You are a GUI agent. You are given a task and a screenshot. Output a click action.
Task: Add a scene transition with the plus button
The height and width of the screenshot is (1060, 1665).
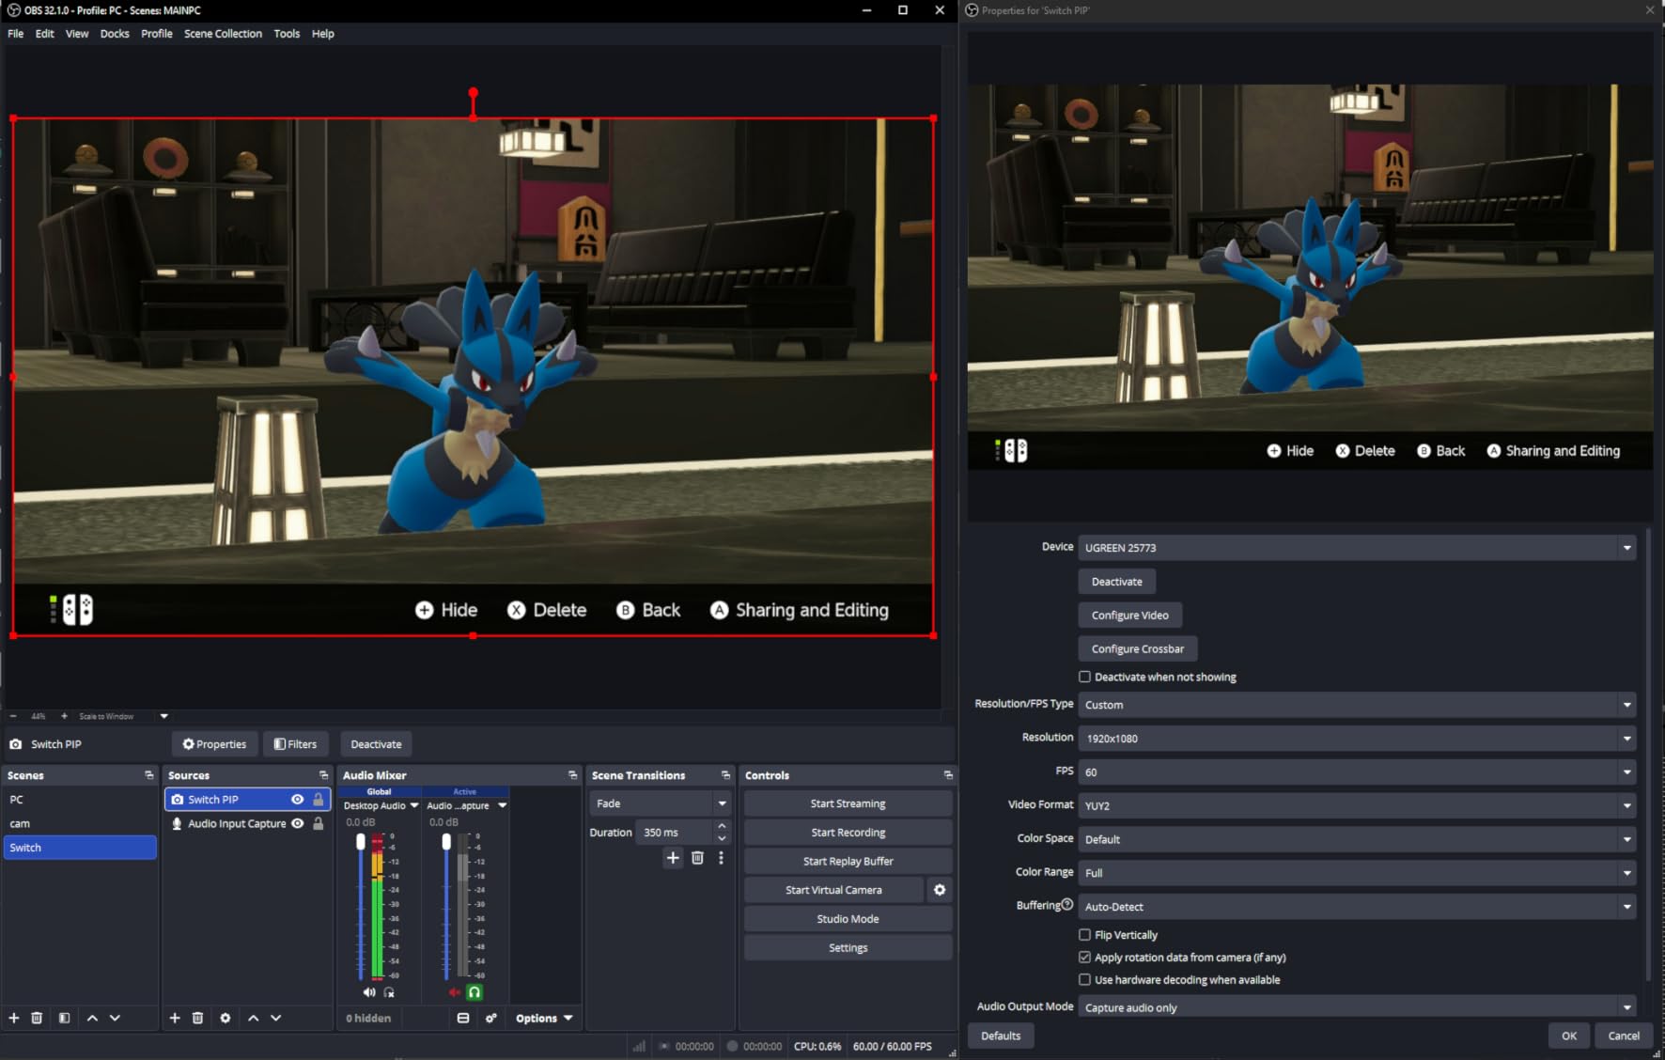(x=673, y=857)
